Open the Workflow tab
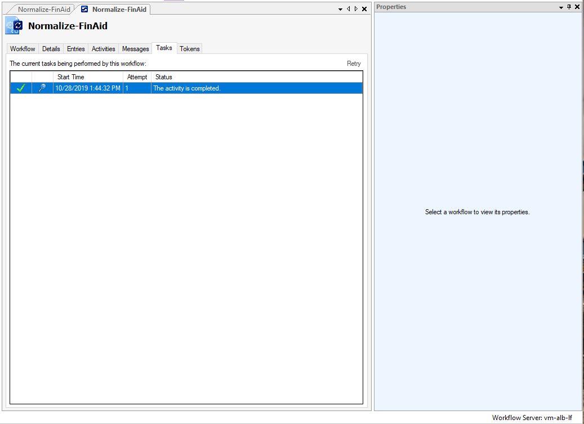Image resolution: width=584 pixels, height=424 pixels. tap(23, 49)
